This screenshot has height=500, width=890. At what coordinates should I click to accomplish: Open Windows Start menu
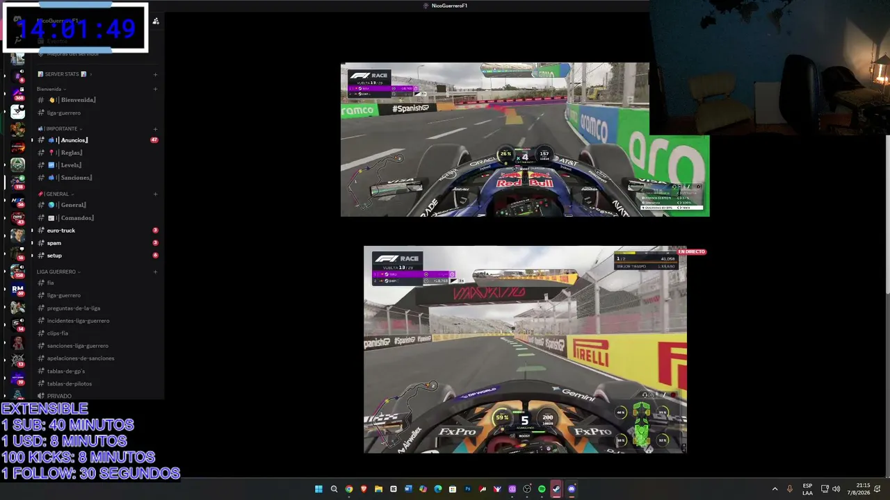(319, 489)
